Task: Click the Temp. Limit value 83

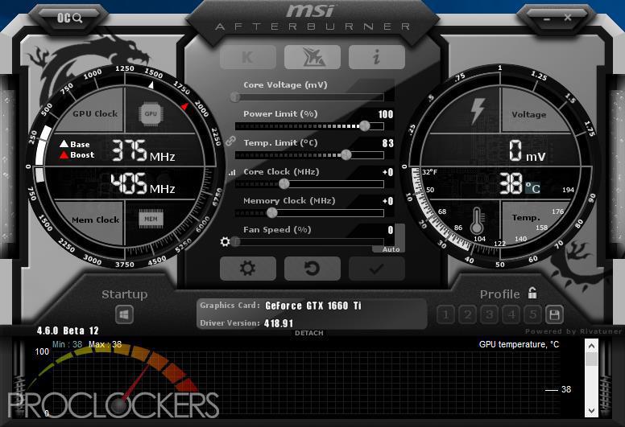Action: click(388, 143)
